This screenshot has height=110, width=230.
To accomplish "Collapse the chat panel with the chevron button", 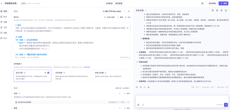I will pyautogui.click(x=227, y=91).
